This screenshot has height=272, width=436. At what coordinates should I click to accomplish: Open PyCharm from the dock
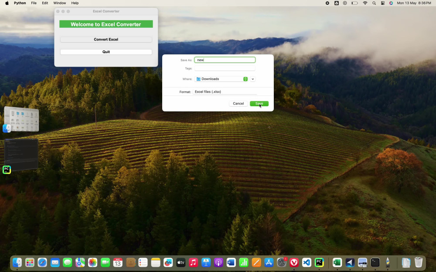(319, 262)
